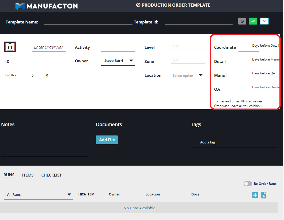Screen dimensions: 284x220
Task: Open the All Runs filter dropdown
Action: pyautogui.click(x=39, y=194)
